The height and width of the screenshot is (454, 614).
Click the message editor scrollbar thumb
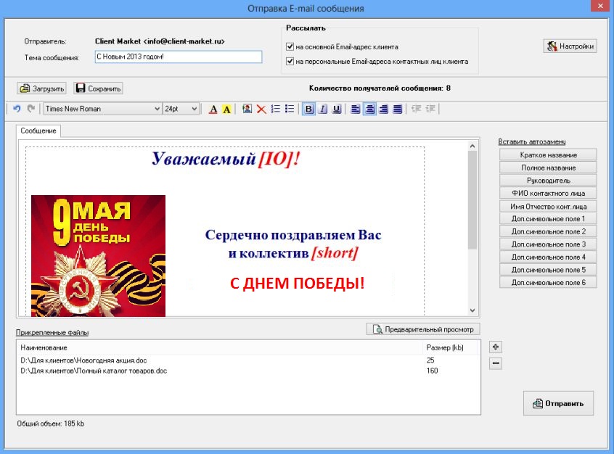[x=472, y=200]
